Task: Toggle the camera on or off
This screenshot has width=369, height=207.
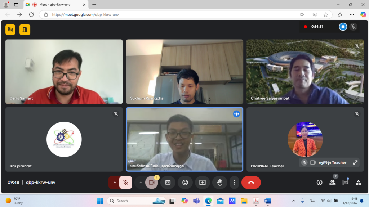Action: 151,182
